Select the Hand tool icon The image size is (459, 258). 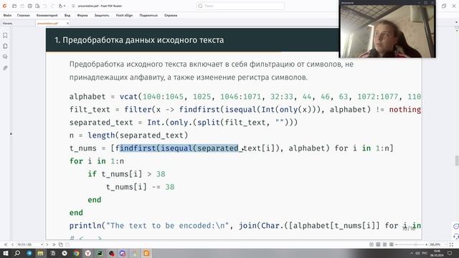pyautogui.click(x=60, y=6)
